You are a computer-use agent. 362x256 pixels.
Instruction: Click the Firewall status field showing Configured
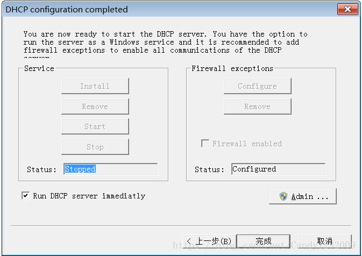pos(278,169)
